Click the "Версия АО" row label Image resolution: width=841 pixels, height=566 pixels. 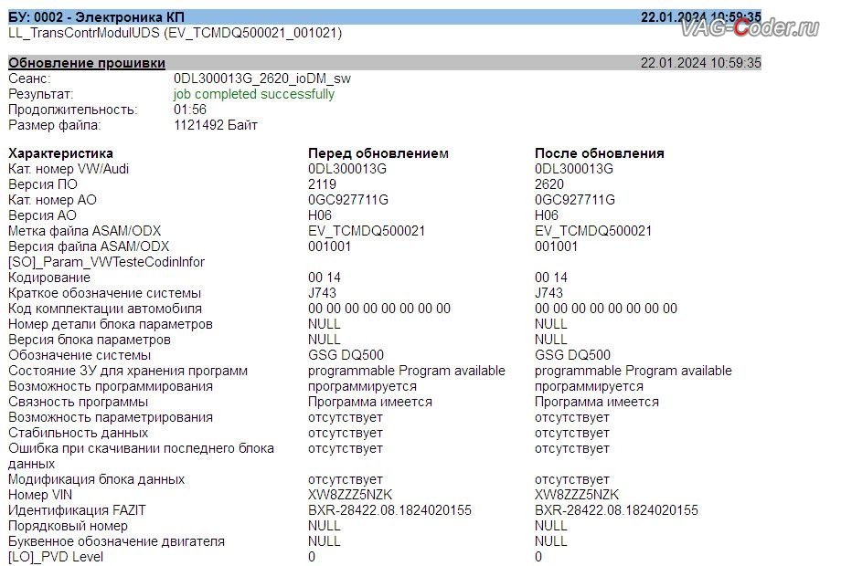(42, 215)
